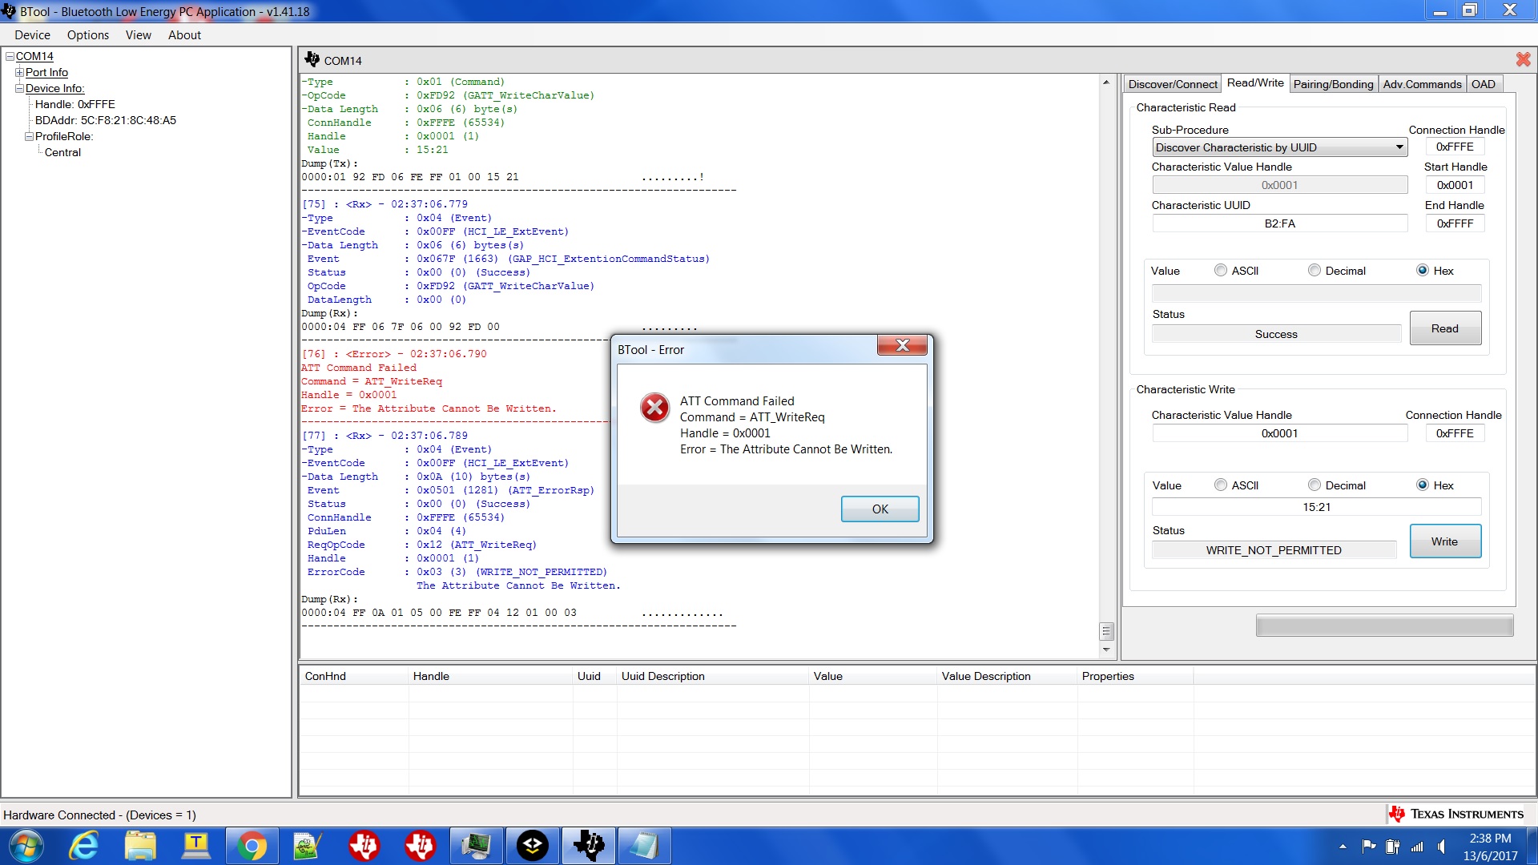Open Notepad++ from the taskbar

[x=308, y=846]
